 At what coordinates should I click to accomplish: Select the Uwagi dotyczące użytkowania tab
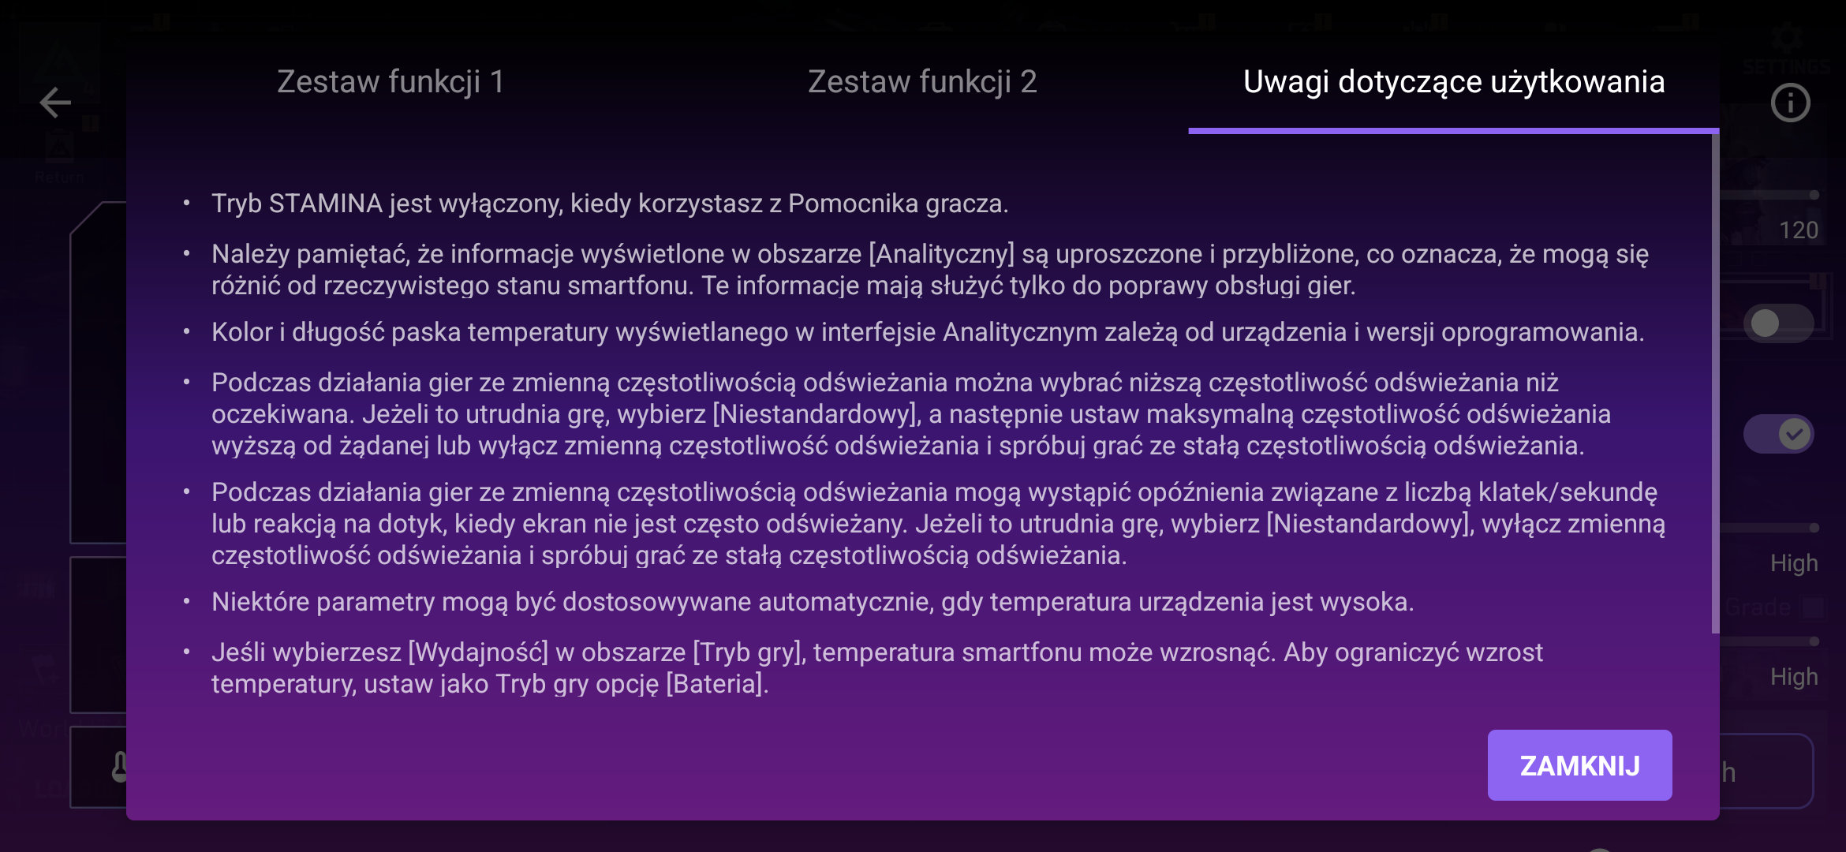[1453, 82]
